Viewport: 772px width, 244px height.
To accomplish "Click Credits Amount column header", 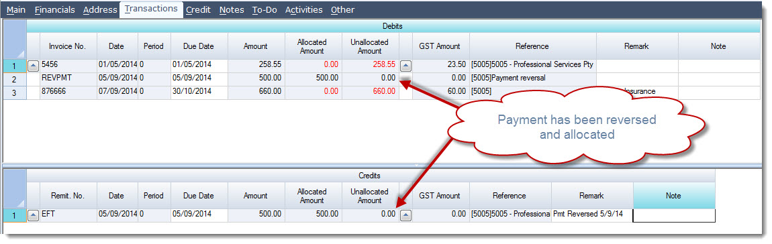I will click(256, 195).
